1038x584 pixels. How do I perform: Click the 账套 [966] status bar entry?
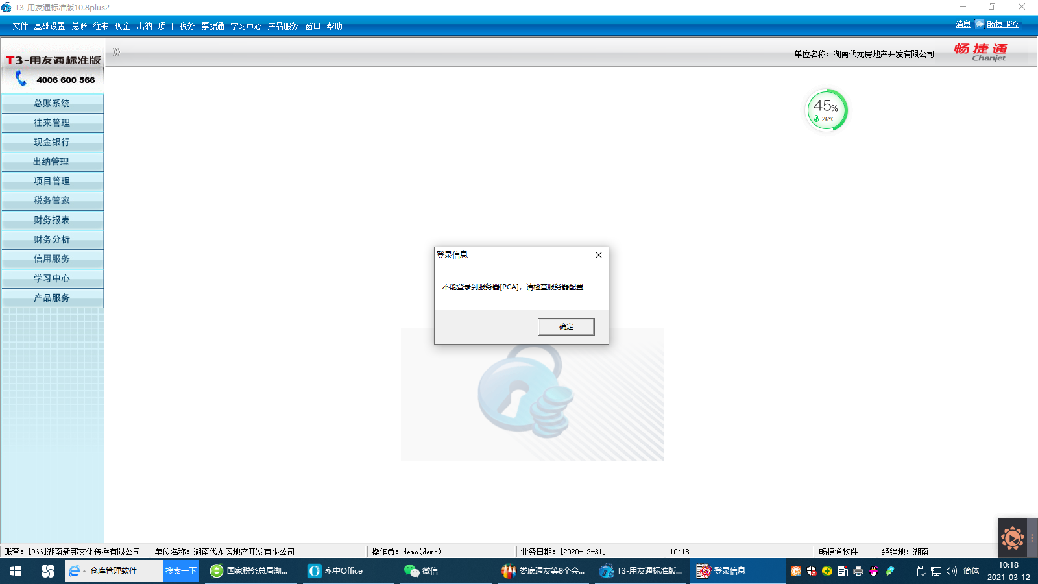75,552
